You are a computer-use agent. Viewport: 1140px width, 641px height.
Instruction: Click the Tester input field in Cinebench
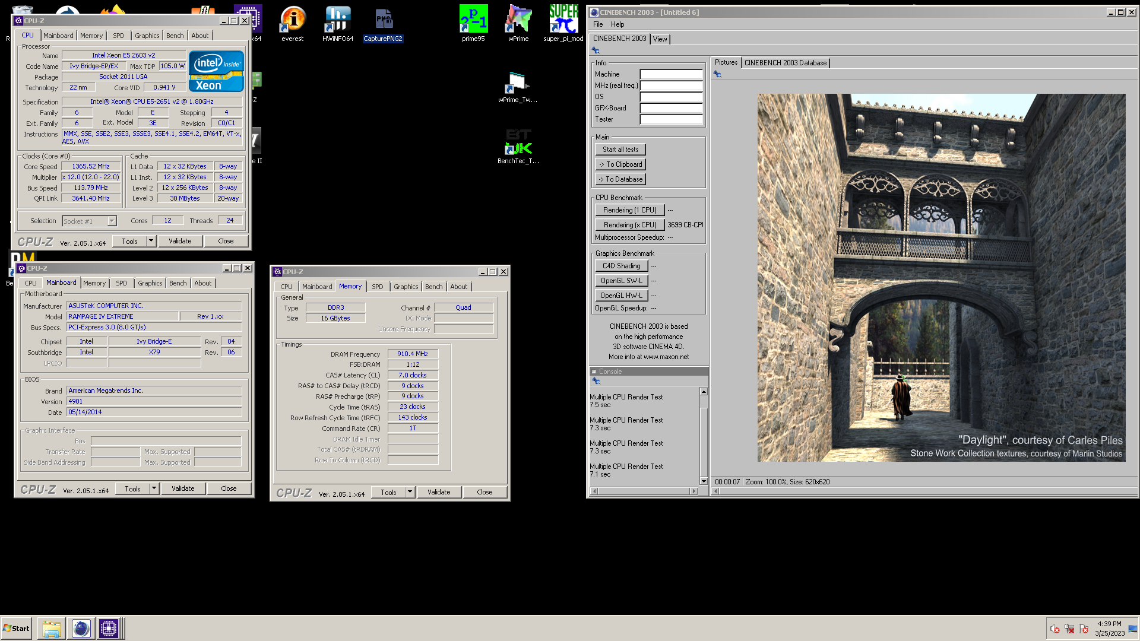tap(671, 120)
